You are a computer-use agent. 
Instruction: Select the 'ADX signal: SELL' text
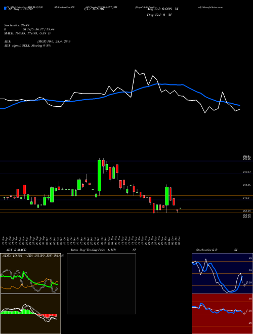17,46
